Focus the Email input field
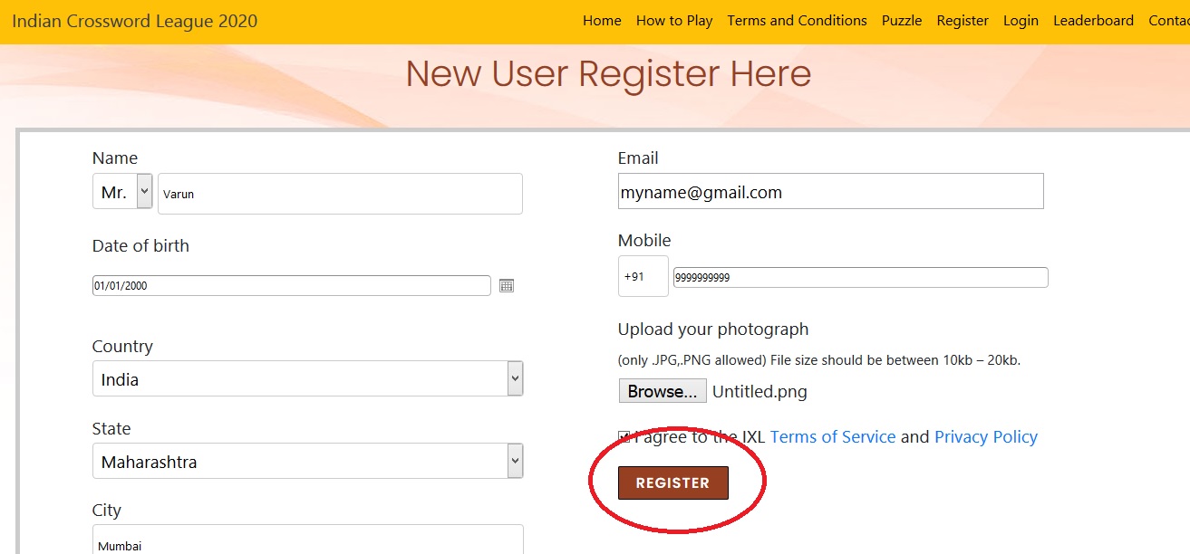1190x554 pixels. coord(830,192)
